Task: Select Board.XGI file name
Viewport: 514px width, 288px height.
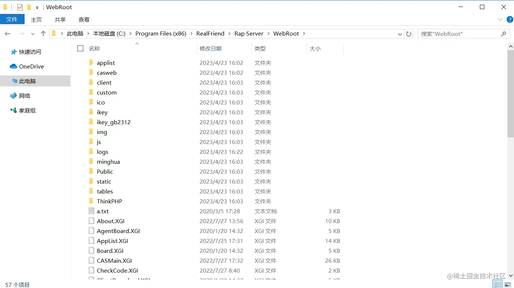Action: [x=110, y=251]
